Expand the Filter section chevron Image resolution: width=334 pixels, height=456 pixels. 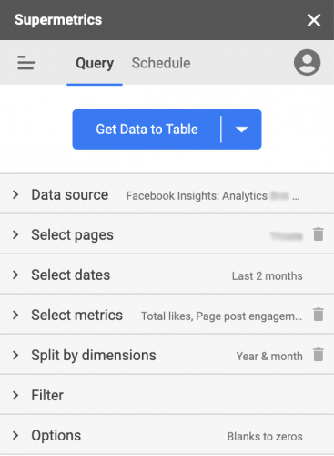[15, 395]
